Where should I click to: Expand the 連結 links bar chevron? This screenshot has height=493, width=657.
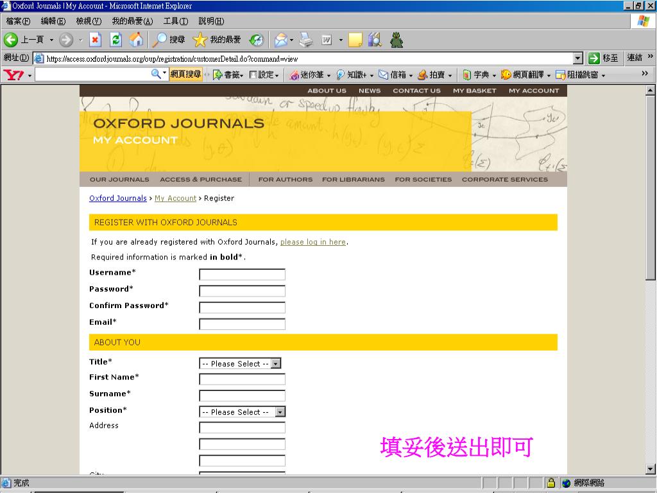point(651,56)
